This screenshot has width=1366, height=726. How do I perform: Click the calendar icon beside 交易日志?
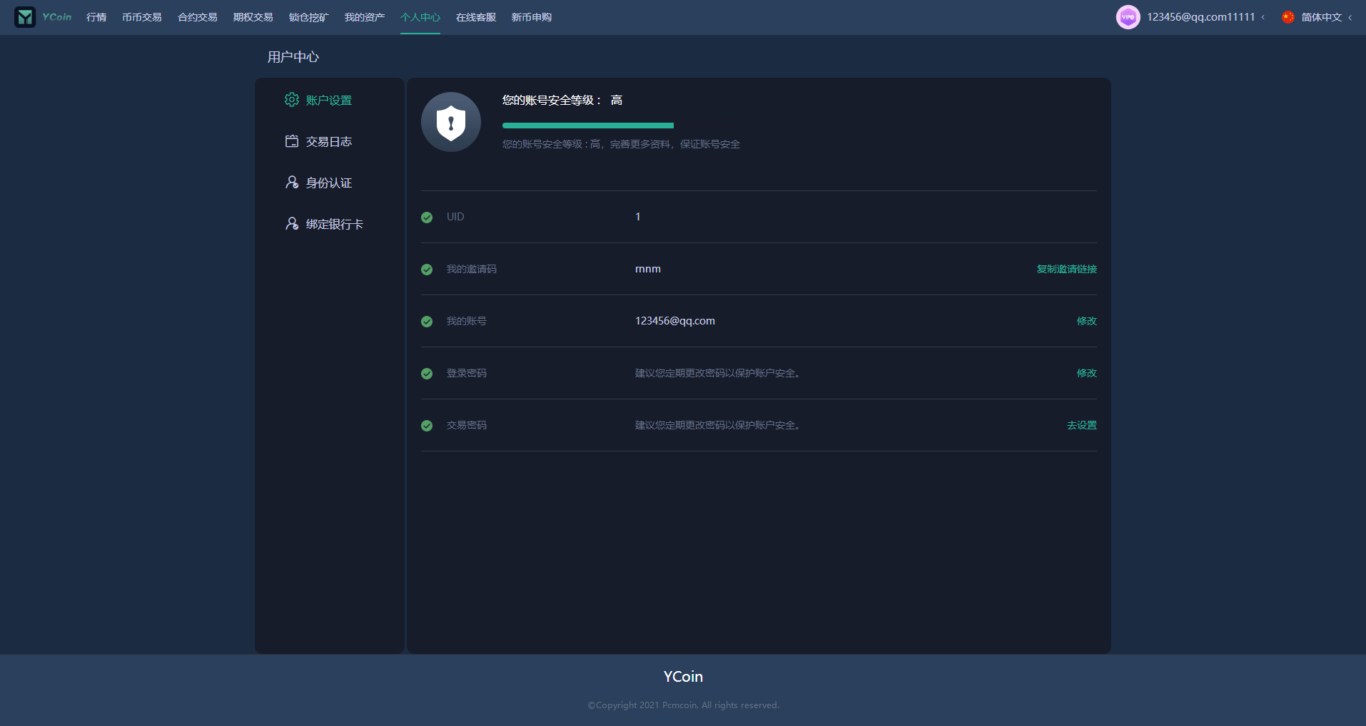(291, 141)
